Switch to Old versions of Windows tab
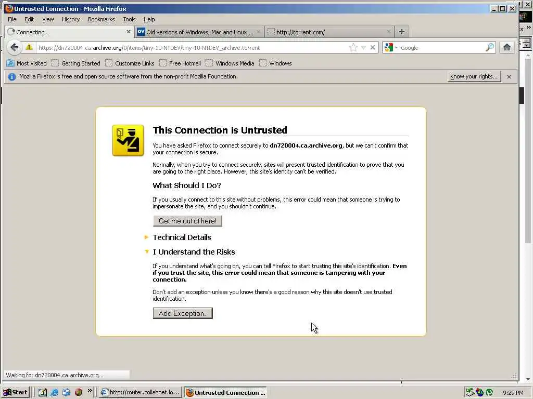This screenshot has width=533, height=399. pos(199,32)
